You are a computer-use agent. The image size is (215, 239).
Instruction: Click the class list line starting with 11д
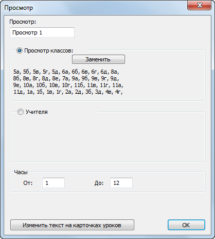(x=68, y=92)
